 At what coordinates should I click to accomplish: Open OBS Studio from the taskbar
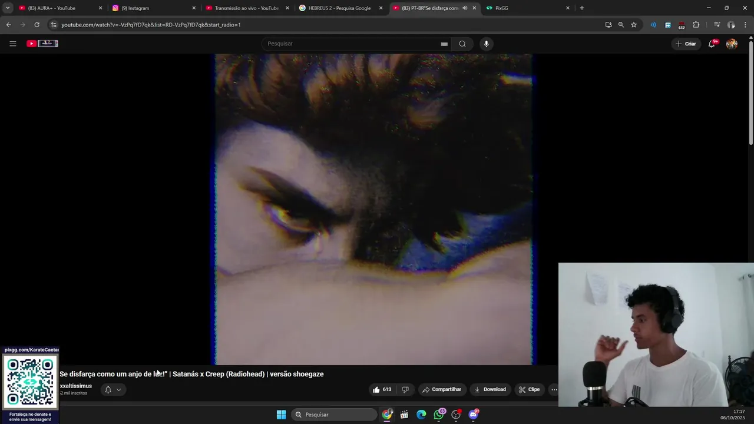[x=456, y=415]
